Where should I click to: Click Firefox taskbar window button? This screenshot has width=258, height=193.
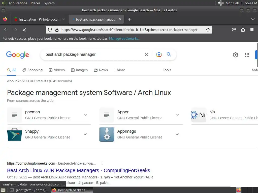[x=72, y=190]
